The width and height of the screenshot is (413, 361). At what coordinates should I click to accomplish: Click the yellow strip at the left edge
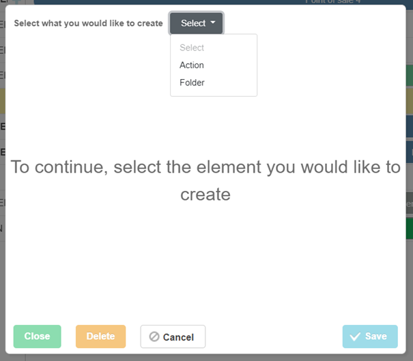click(x=3, y=101)
